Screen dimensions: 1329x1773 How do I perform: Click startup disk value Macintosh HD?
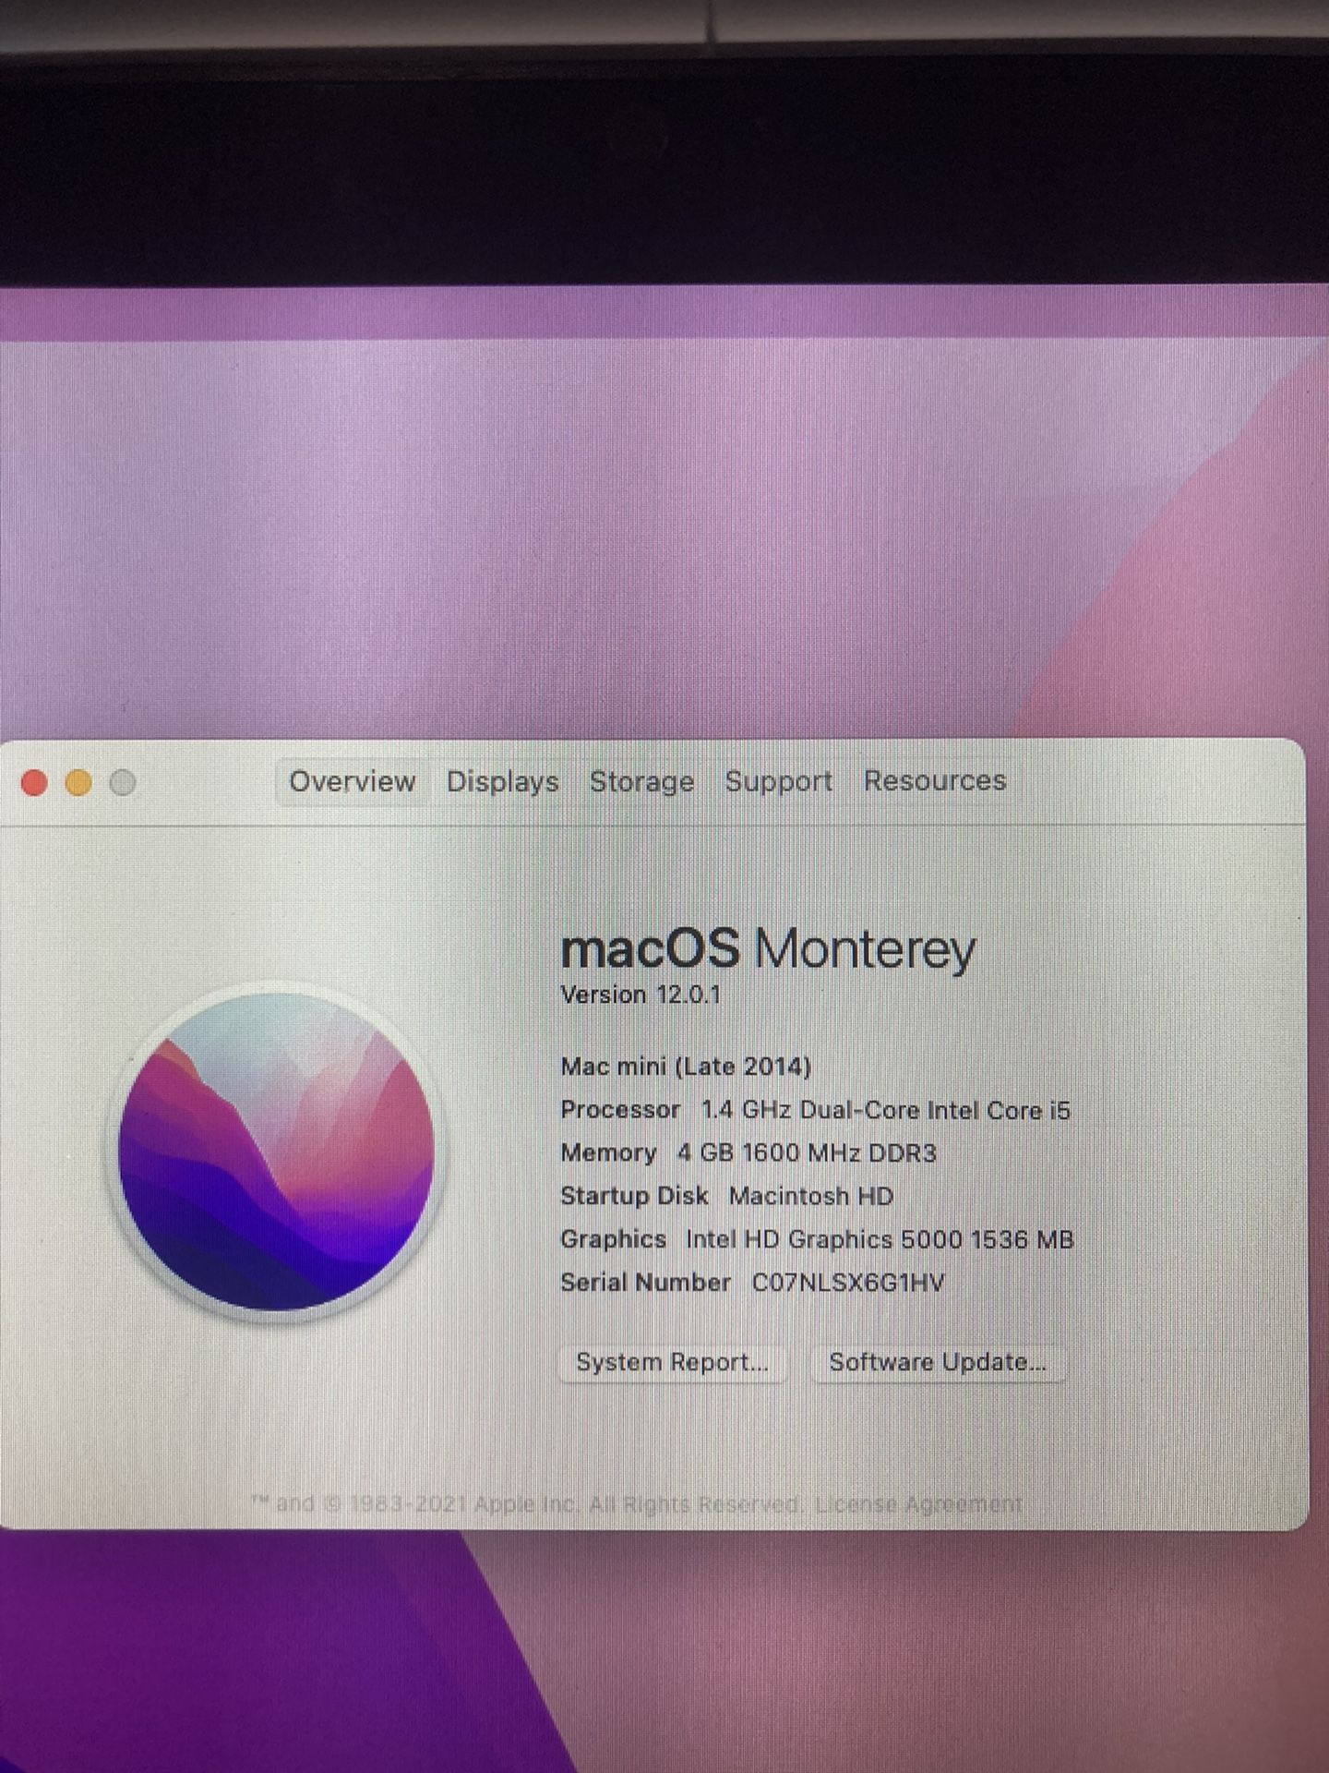point(810,1196)
